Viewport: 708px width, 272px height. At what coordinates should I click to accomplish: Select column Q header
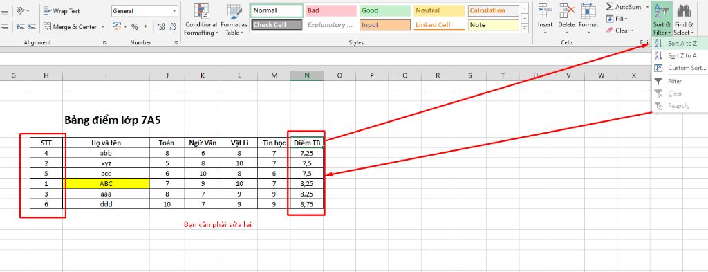(x=405, y=75)
